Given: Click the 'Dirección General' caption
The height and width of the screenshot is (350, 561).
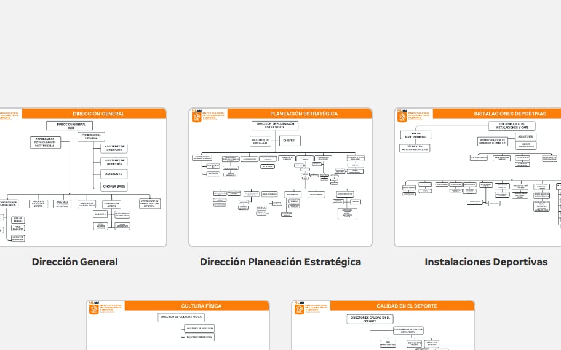Looking at the screenshot, I should point(75,262).
